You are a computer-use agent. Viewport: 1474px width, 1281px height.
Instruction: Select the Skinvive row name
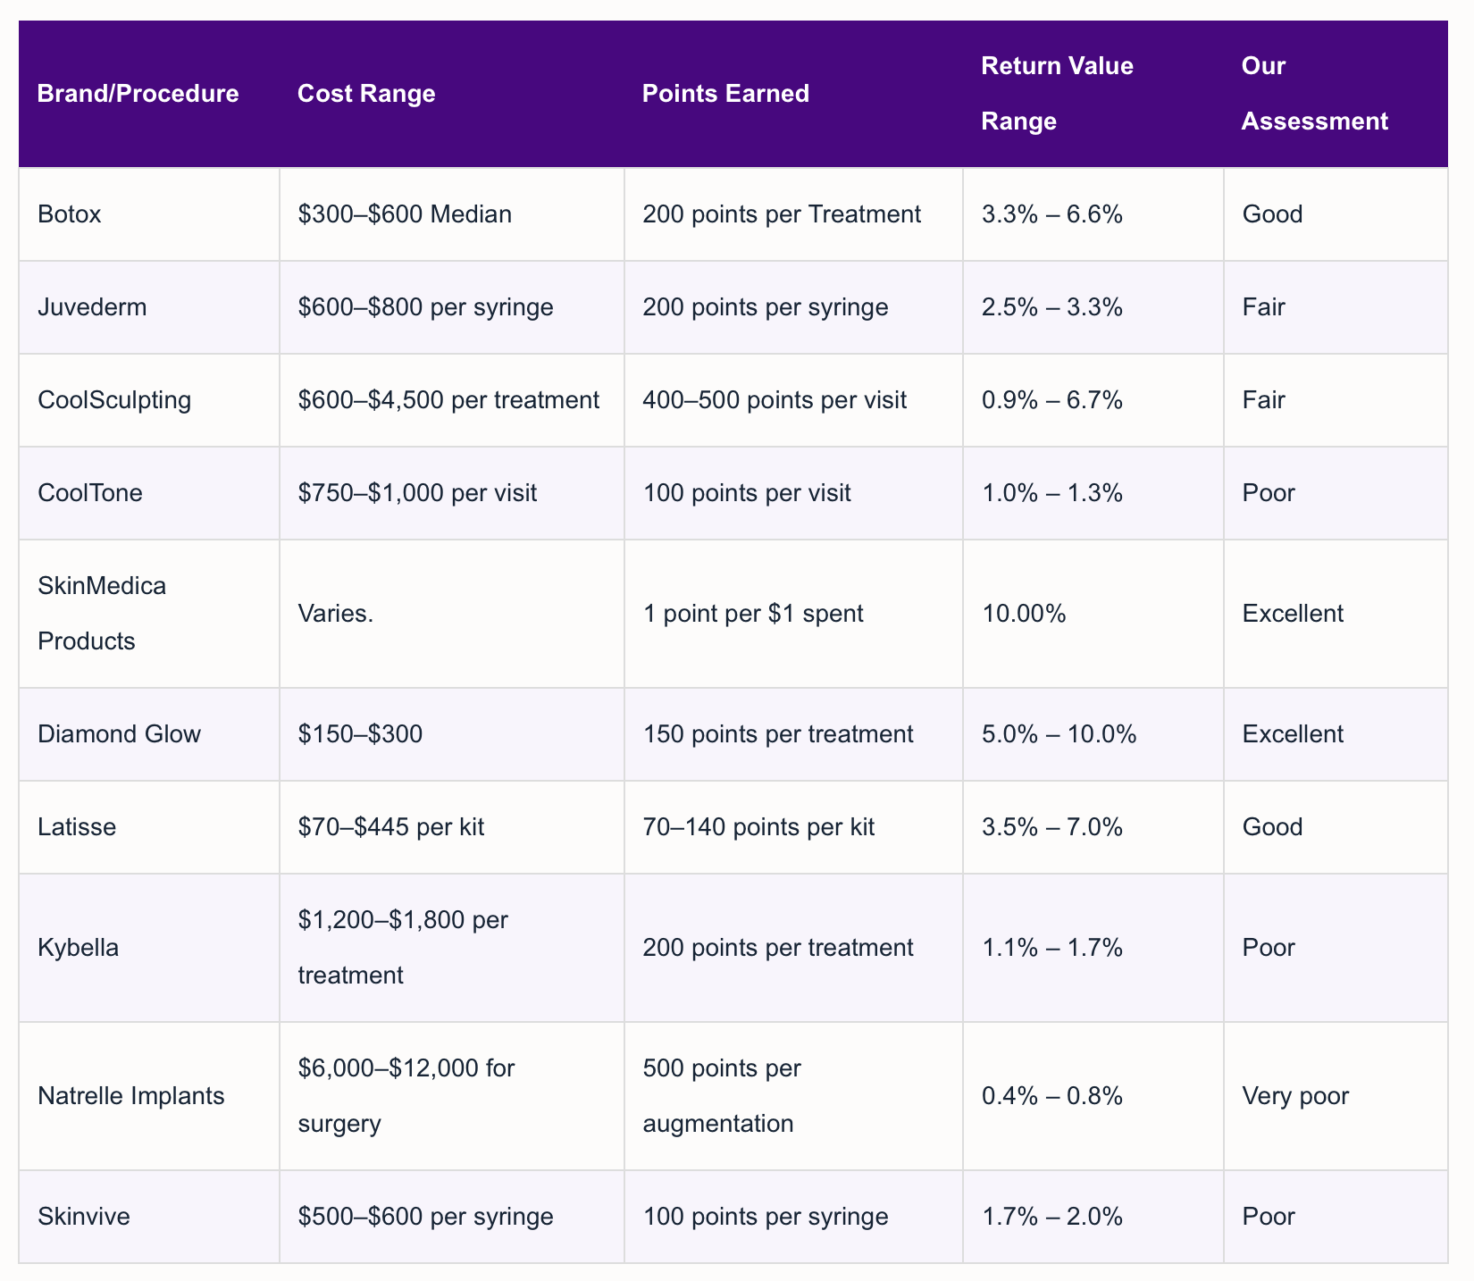[x=84, y=1217]
